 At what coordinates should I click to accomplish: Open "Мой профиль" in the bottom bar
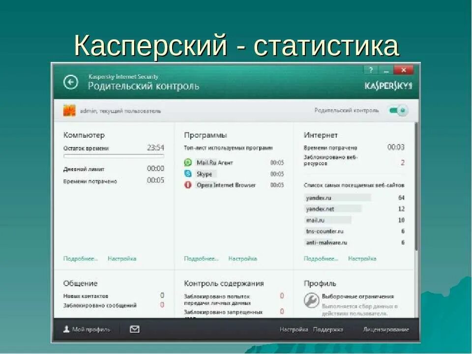87,329
